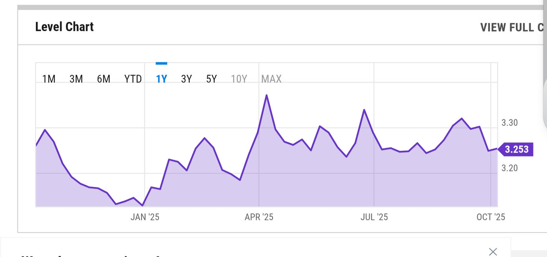
Task: Select the active 1Y range
Action: (x=161, y=79)
